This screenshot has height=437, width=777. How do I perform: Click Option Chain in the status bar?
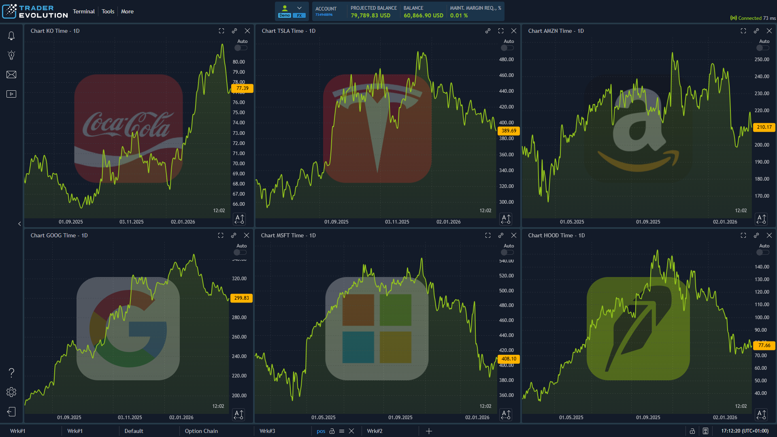201,431
